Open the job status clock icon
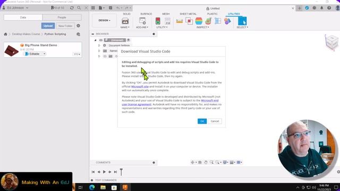Screen dimensions: 340x191 point(314,8)
